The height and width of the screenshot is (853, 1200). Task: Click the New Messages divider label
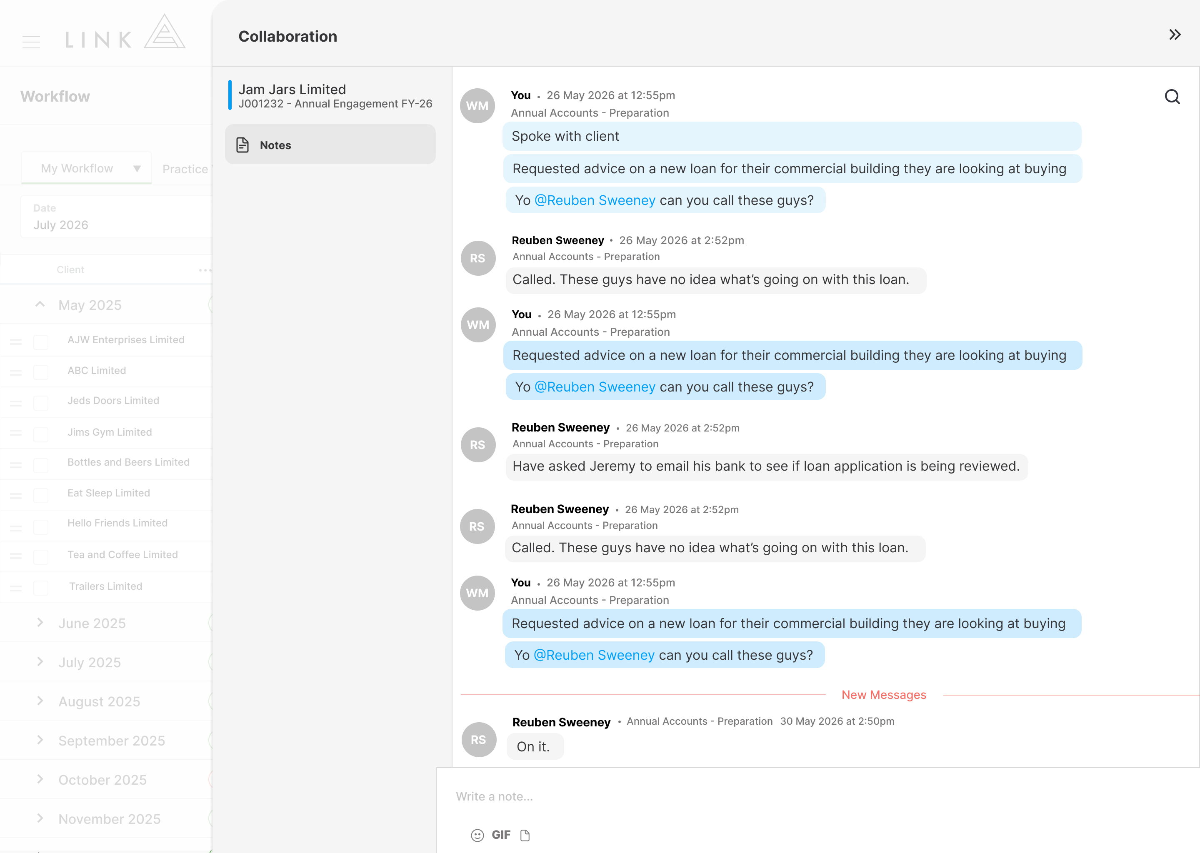point(884,695)
